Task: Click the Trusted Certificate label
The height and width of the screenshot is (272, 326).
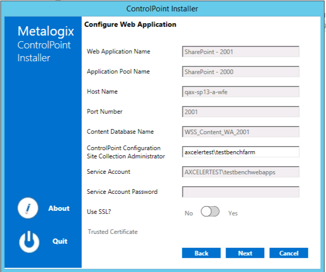Action: click(113, 232)
